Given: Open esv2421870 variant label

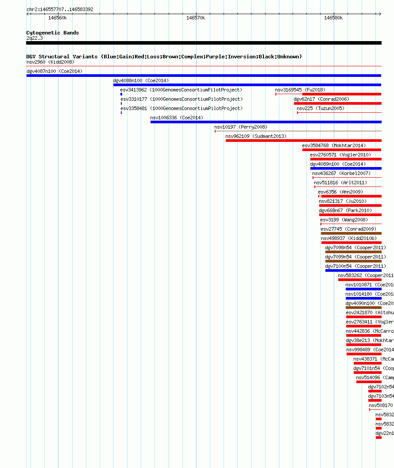Looking at the screenshot, I should tap(370, 312).
